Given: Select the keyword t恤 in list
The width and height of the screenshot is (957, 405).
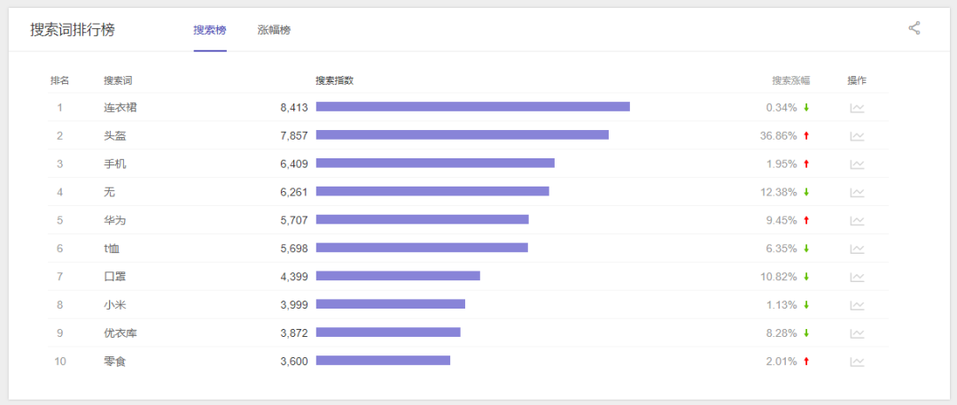Looking at the screenshot, I should click(112, 248).
